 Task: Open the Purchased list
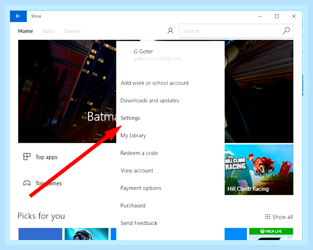(x=133, y=206)
